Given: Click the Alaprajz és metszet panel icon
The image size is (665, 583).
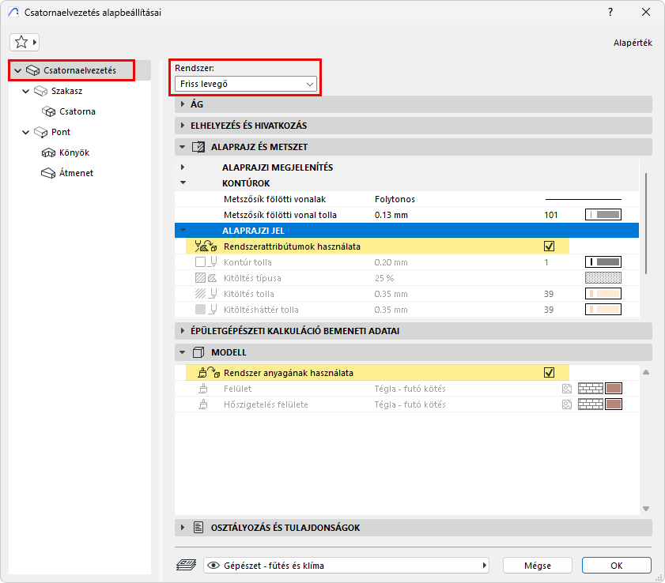Looking at the screenshot, I should point(198,147).
